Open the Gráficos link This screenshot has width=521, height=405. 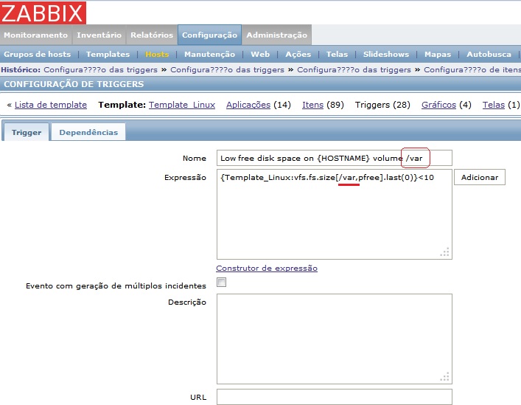point(438,105)
